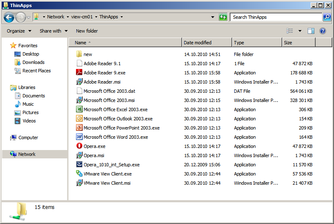Select the 'new' folder icon
The width and height of the screenshot is (334, 224).
[x=79, y=54]
